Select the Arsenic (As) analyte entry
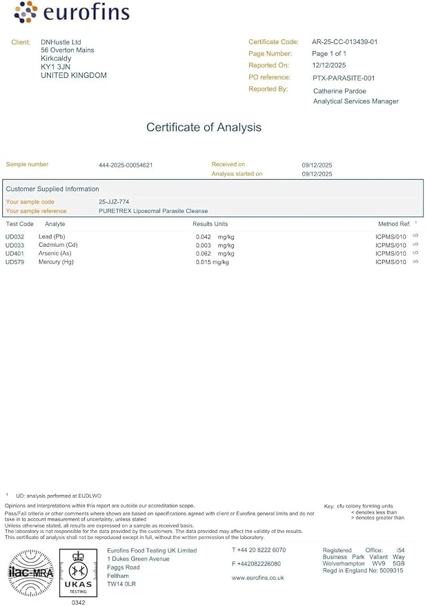 point(55,254)
